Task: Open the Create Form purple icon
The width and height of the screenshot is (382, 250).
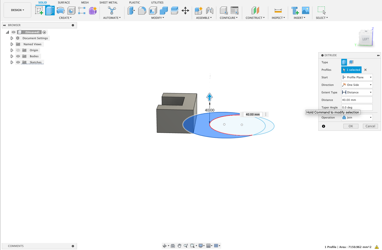Action: [x=93, y=11]
